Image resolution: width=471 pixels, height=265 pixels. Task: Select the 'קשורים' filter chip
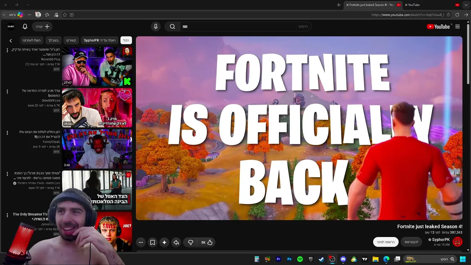pos(71,40)
